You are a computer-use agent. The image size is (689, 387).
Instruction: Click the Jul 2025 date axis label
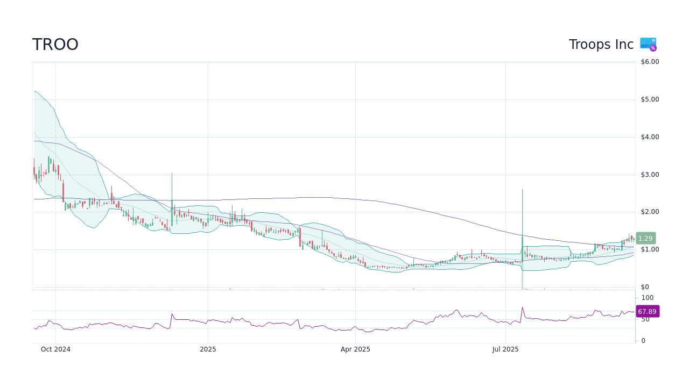(505, 349)
